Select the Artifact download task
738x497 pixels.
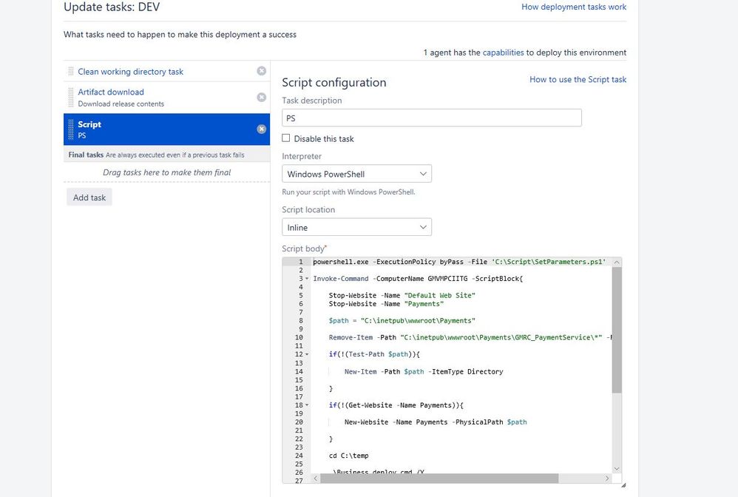(x=111, y=92)
